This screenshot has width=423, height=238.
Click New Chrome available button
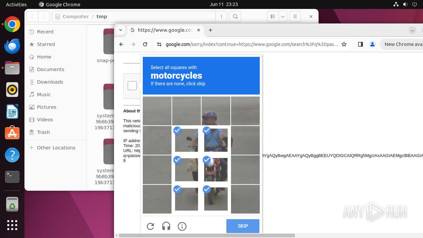402,44
